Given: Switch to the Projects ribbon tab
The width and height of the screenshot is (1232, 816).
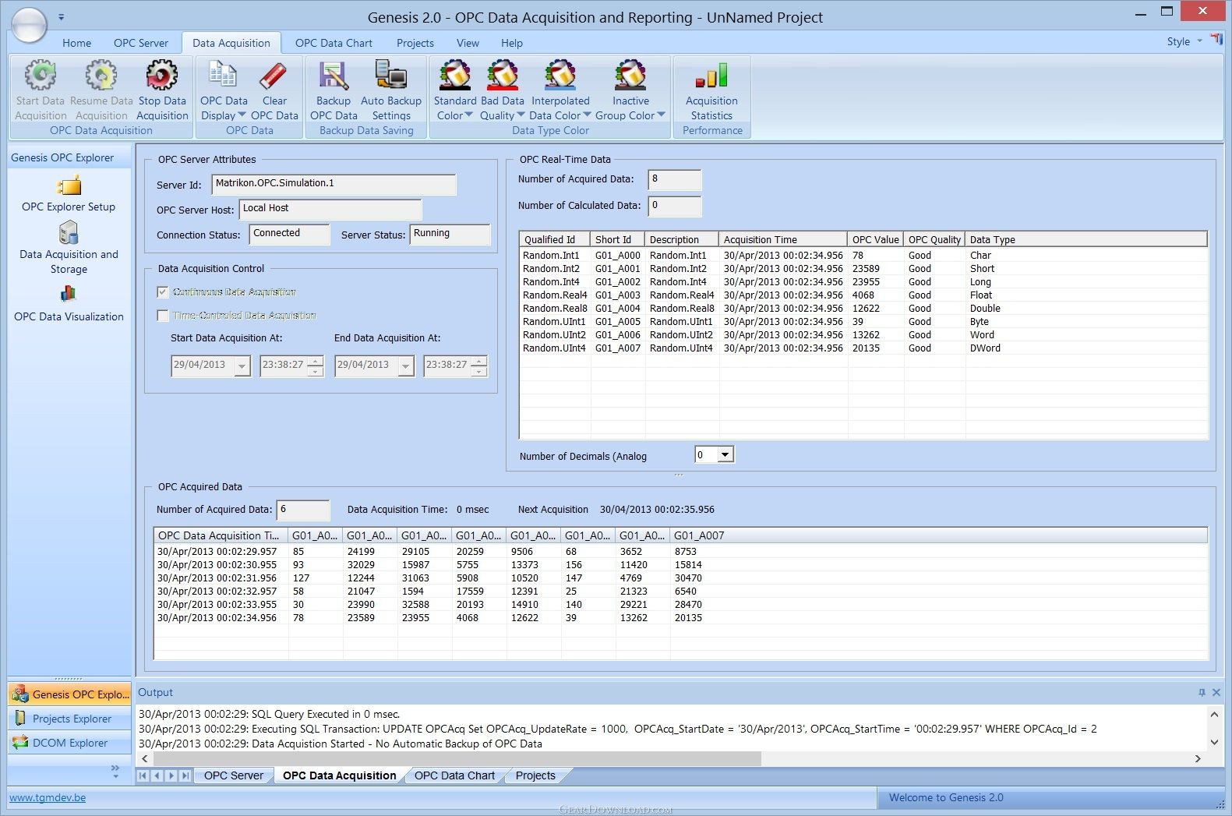Looking at the screenshot, I should pos(415,43).
